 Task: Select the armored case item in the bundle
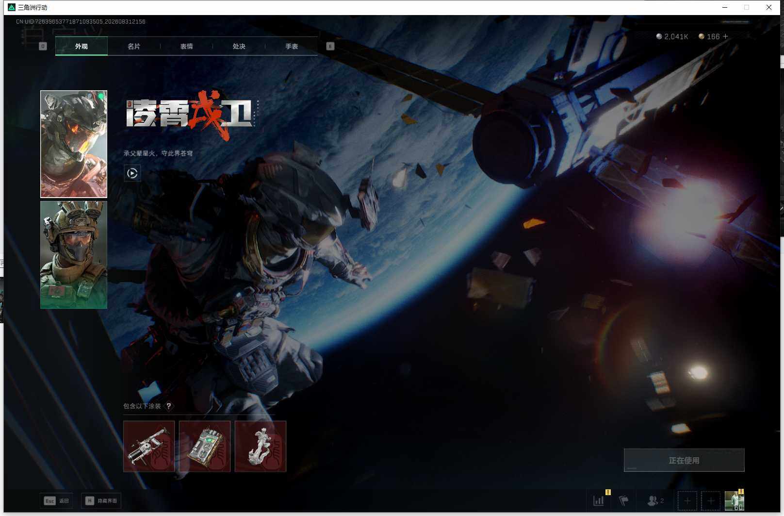point(205,446)
